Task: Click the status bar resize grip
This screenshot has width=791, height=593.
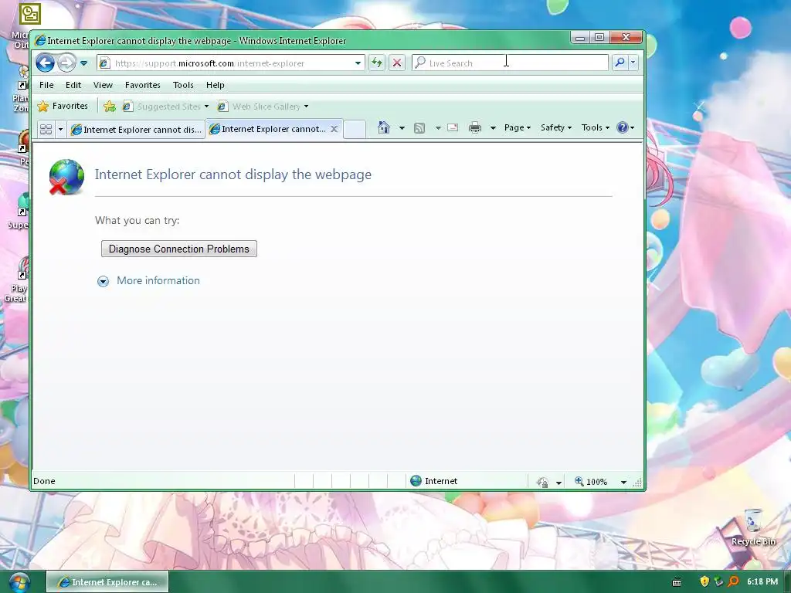Action: [637, 483]
